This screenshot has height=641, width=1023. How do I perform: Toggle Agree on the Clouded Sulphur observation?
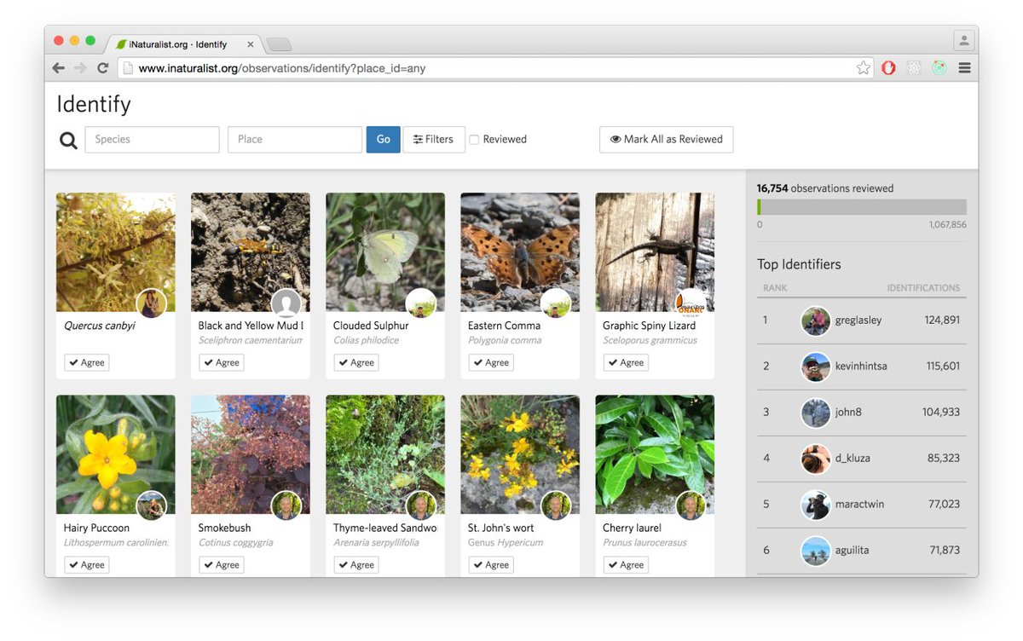(355, 361)
